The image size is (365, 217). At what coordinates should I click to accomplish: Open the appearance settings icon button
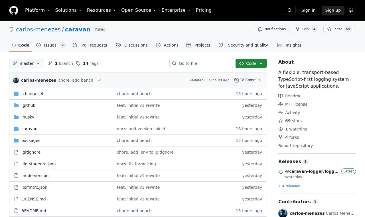coord(351,10)
